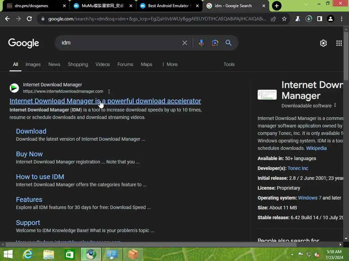349x261 pixels.
Task: Open the search Tools button
Action: pyautogui.click(x=229, y=64)
